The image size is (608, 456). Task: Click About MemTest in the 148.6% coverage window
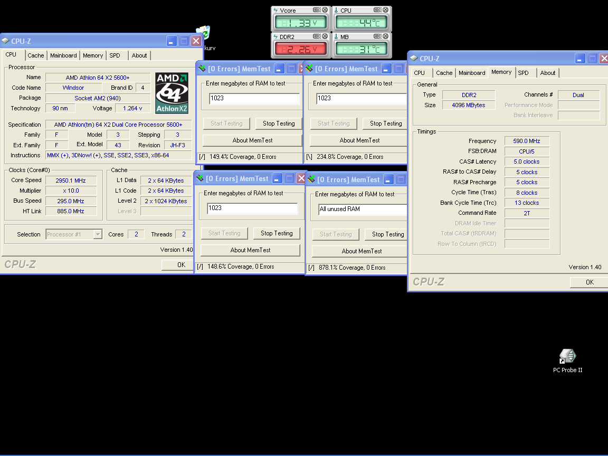point(251,250)
